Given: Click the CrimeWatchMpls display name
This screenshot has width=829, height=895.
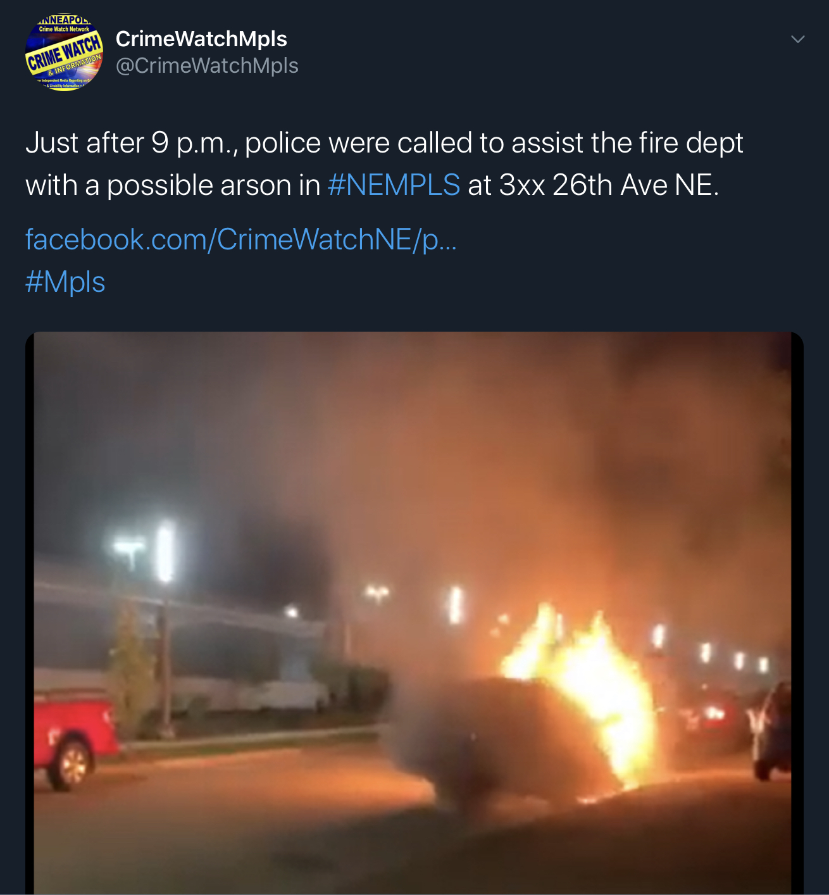Looking at the screenshot, I should click(201, 39).
